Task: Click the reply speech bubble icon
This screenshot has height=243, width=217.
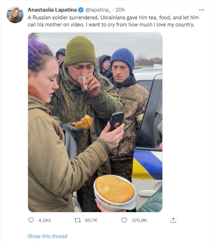Action: (31, 220)
